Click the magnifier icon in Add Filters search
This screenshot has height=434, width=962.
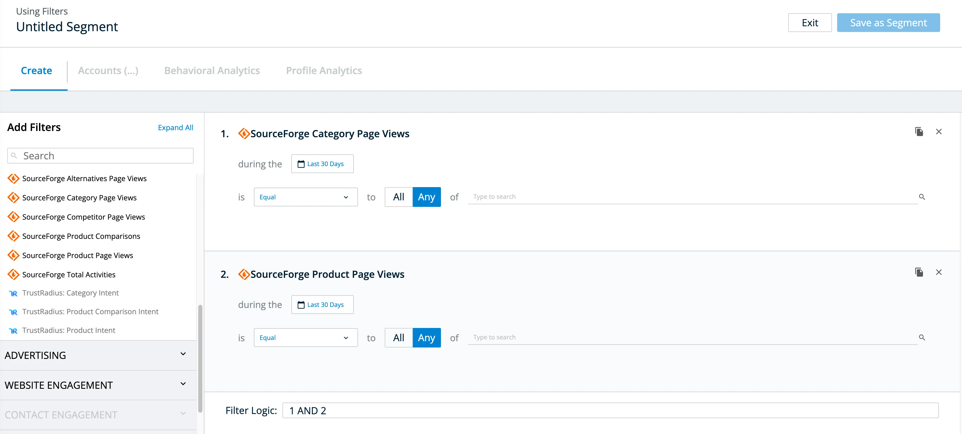click(x=14, y=156)
